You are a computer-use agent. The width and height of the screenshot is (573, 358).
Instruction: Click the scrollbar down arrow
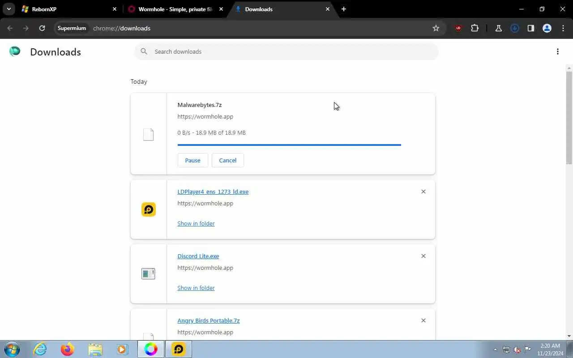click(569, 336)
